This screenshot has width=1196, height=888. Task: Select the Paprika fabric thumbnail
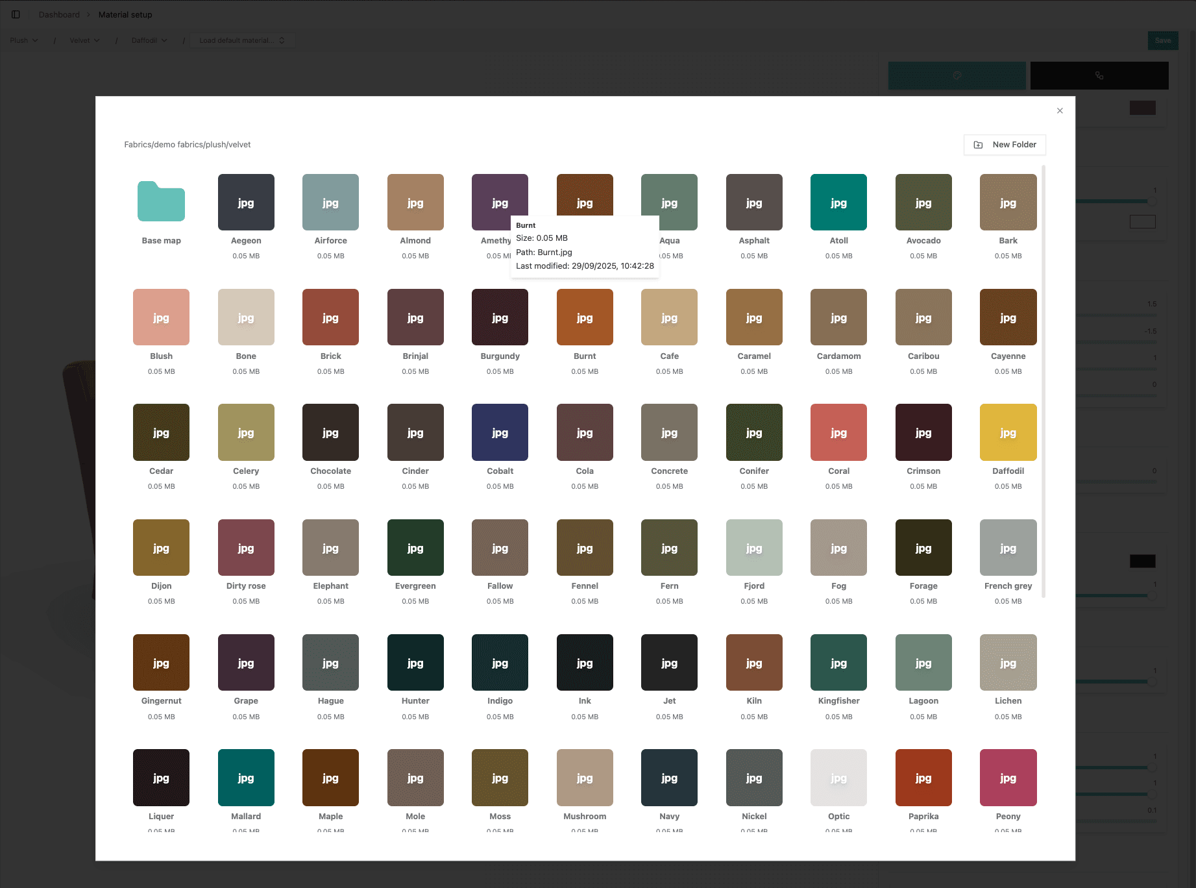pyautogui.click(x=923, y=777)
